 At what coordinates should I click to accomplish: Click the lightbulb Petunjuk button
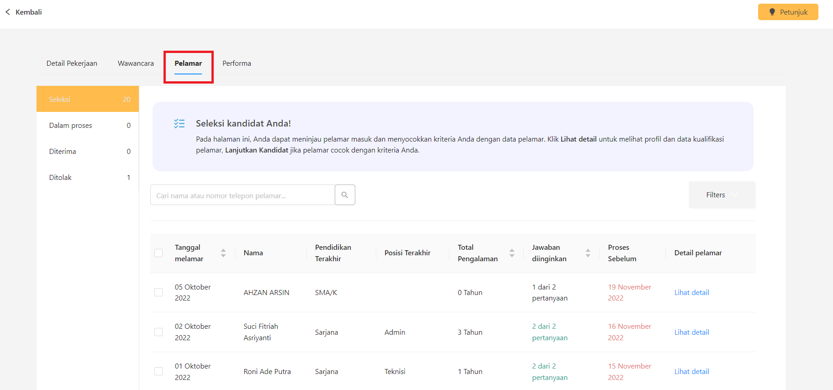(788, 12)
